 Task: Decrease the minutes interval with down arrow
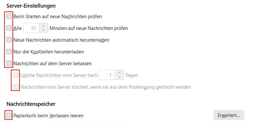tap(43, 30)
